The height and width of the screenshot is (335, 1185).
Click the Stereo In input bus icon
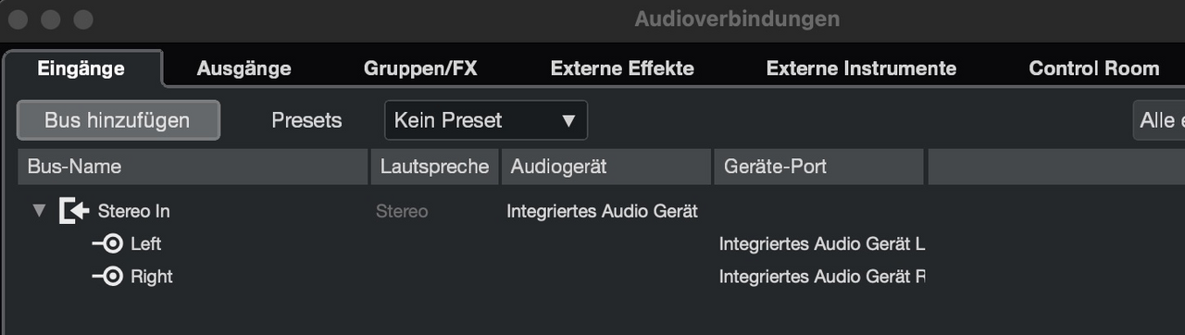pos(74,211)
